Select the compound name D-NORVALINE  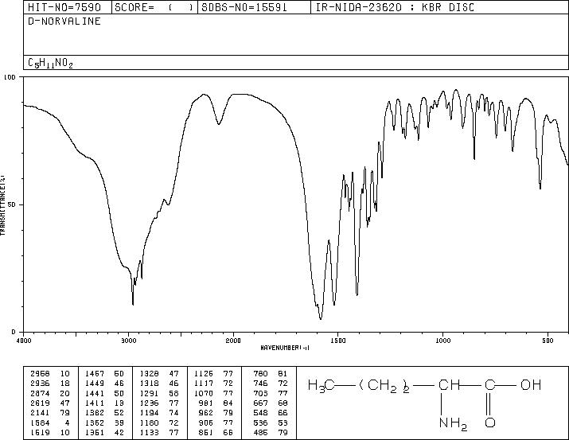coord(64,21)
